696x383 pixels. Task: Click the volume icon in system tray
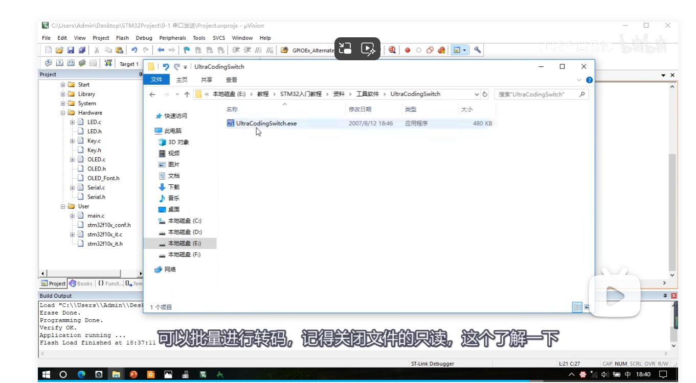(605, 374)
